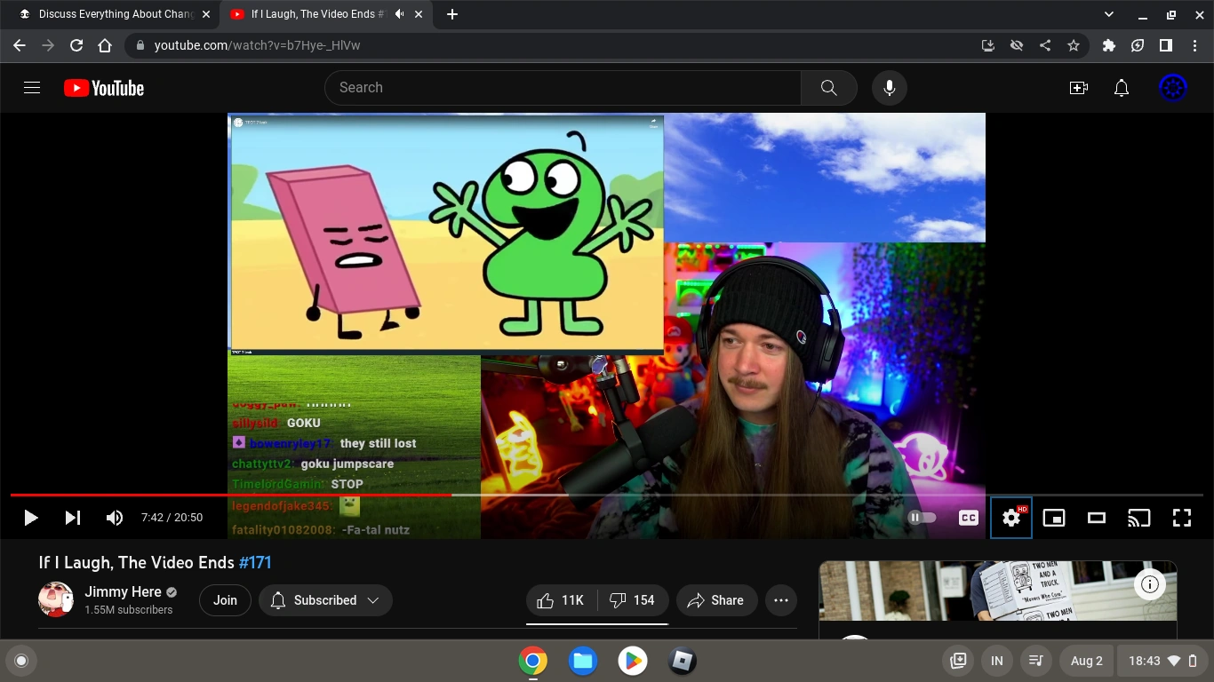The image size is (1214, 682).
Task: Expand the browser tab search chevron
Action: 1109,14
